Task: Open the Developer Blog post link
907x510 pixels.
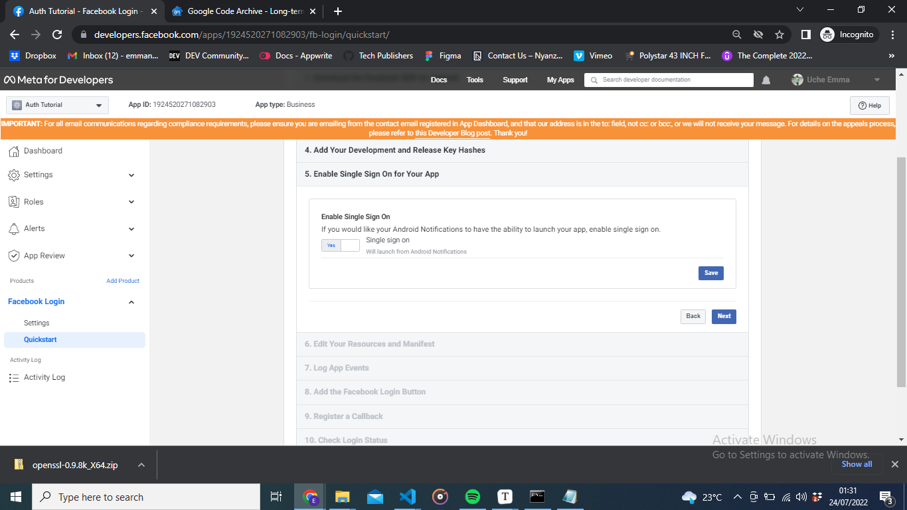Action: pyautogui.click(x=452, y=133)
